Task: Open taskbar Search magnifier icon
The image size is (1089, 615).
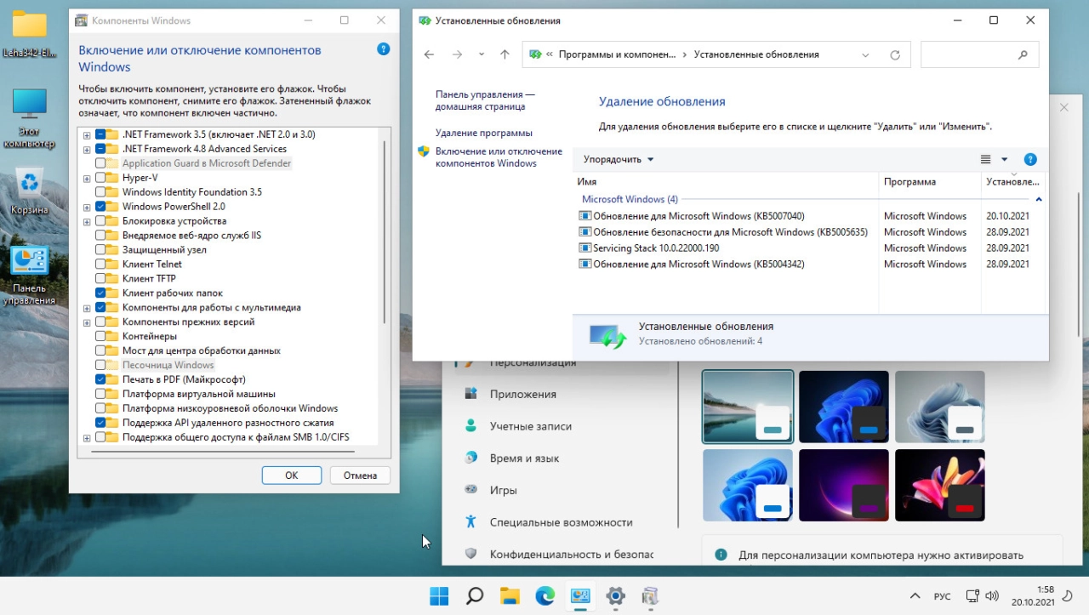Action: (475, 596)
